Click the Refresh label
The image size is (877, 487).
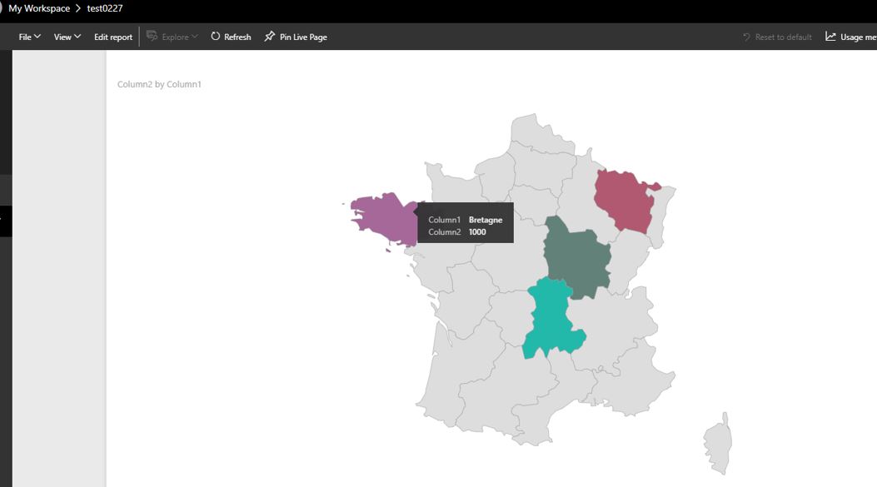pyautogui.click(x=237, y=37)
